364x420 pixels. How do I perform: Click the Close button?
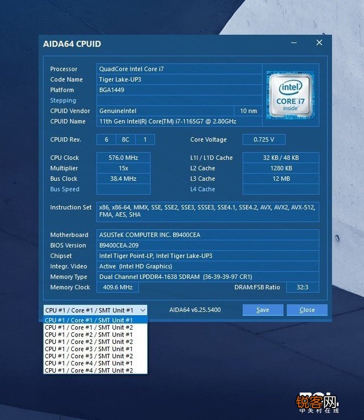[x=307, y=310]
